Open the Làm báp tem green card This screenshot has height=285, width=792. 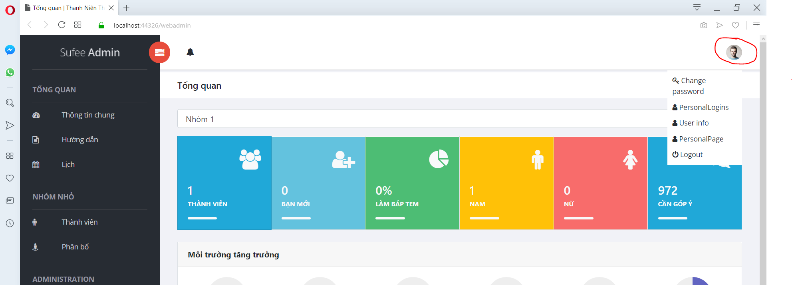tap(412, 183)
